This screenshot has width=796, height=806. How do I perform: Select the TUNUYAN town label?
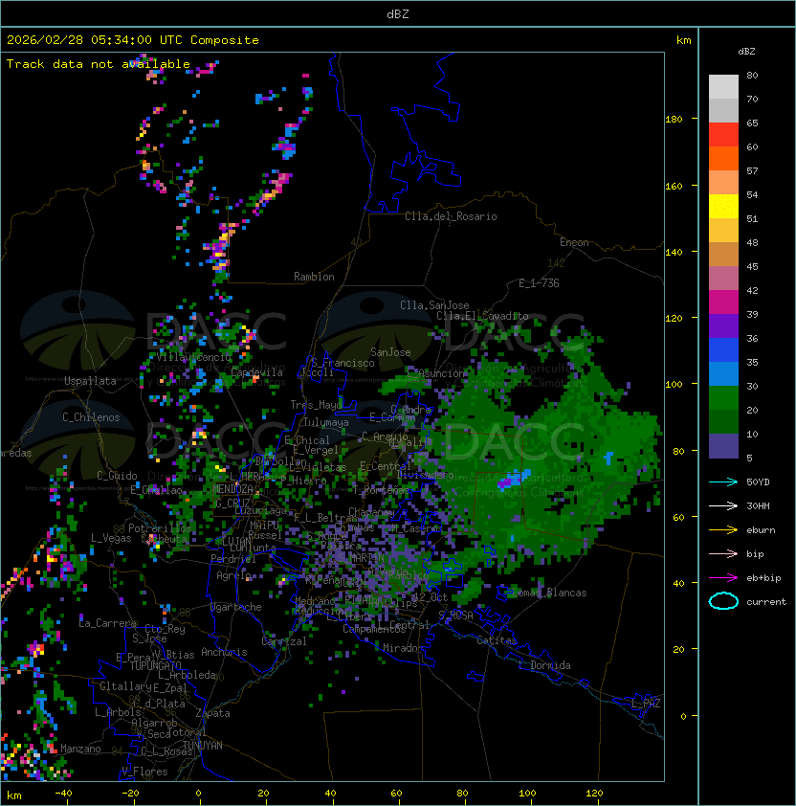(x=202, y=745)
